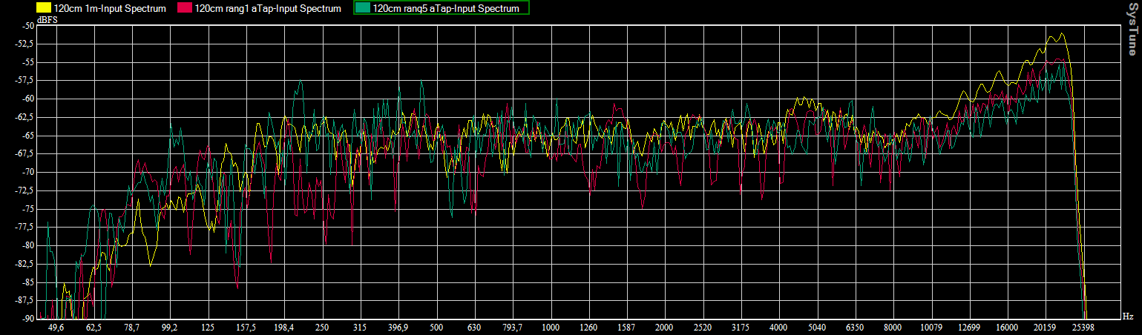Select the 120cm rang5 aTap-Input Spectrum label
The width and height of the screenshot is (1142, 335).
pyautogui.click(x=446, y=9)
